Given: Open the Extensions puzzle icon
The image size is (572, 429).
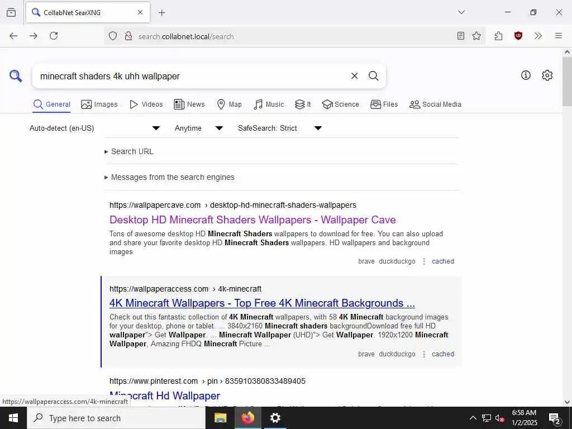Looking at the screenshot, I should (498, 36).
